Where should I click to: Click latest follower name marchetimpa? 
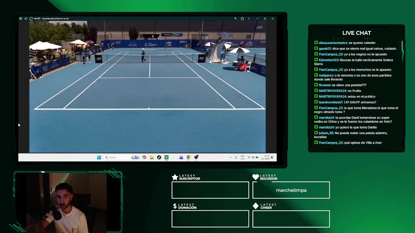click(x=291, y=190)
